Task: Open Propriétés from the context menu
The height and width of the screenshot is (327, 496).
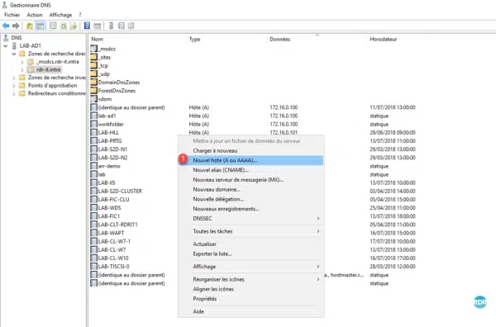Action: click(251, 299)
